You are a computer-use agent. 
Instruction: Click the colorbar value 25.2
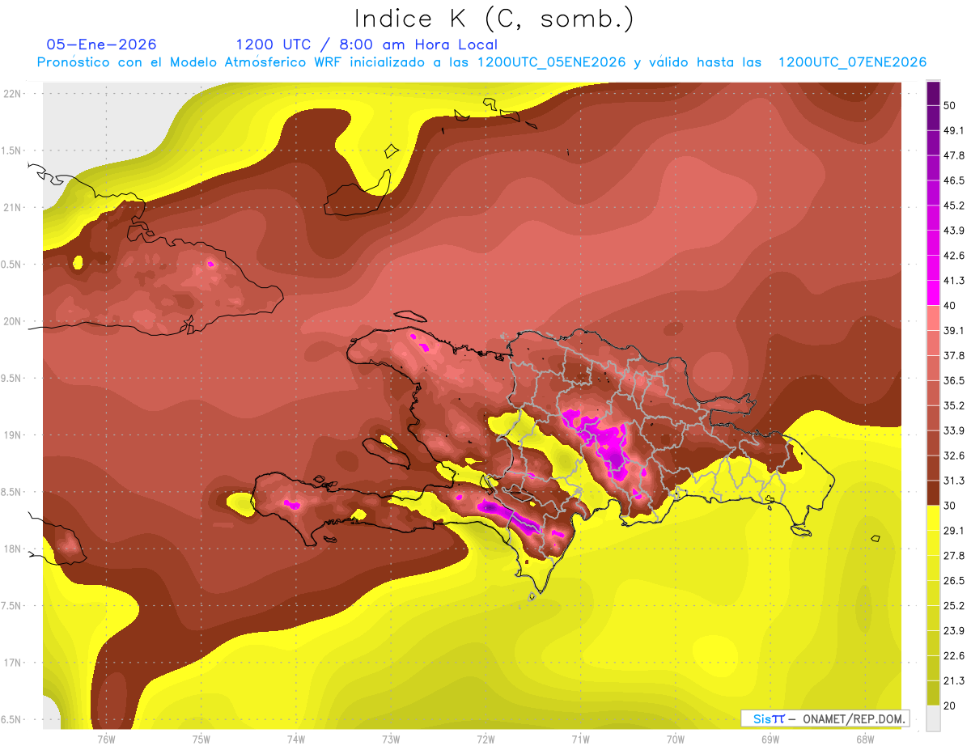[954, 606]
